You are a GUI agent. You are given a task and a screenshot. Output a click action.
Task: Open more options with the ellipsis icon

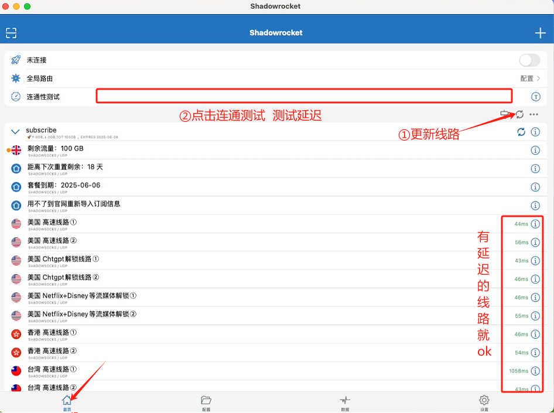click(534, 114)
